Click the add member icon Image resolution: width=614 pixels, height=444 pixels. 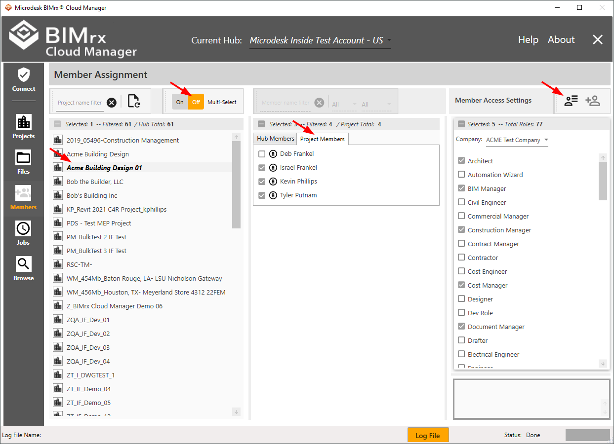tap(593, 101)
